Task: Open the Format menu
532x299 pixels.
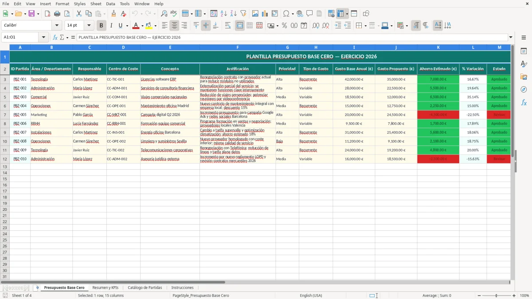Action: [x=63, y=4]
